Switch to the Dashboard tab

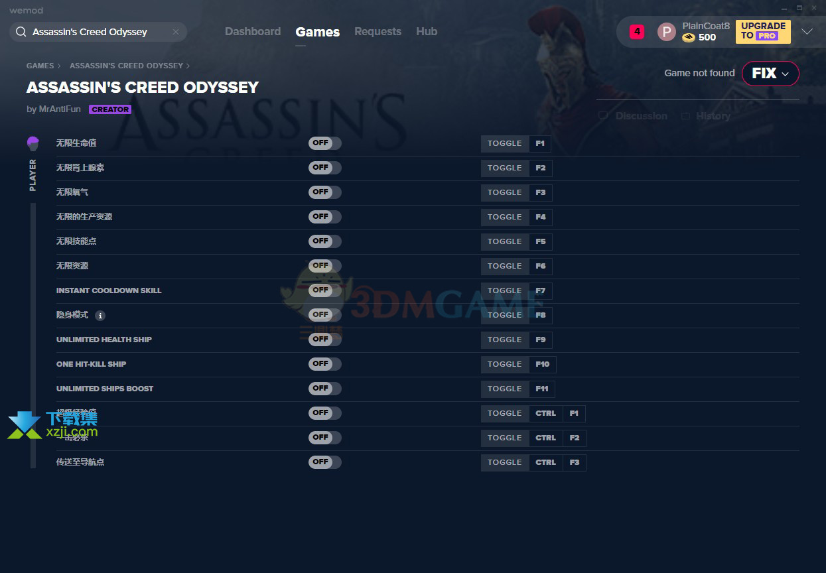click(253, 32)
